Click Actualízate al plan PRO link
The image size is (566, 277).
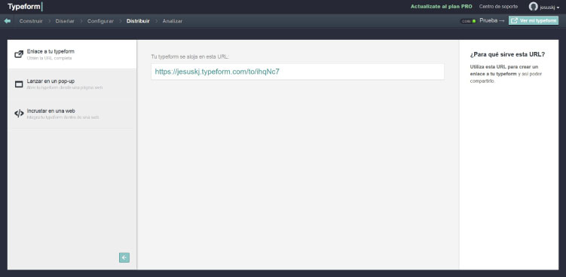tap(441, 7)
